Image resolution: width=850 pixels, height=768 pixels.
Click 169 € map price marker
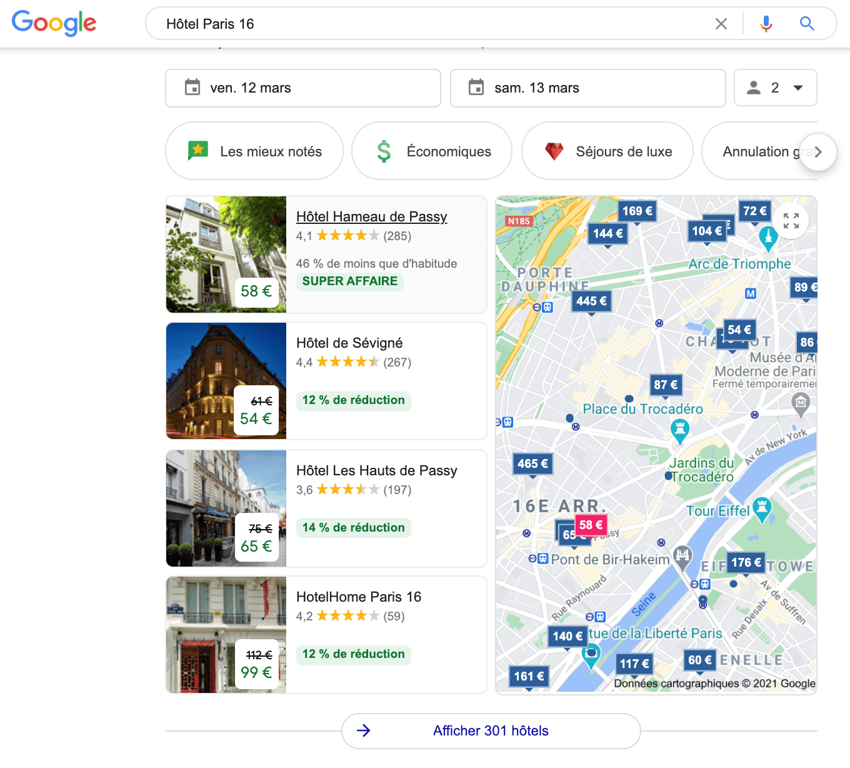(637, 211)
